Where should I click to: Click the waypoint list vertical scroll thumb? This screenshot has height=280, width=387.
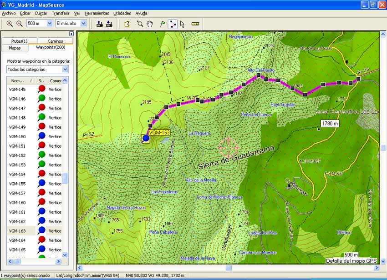coord(65,178)
